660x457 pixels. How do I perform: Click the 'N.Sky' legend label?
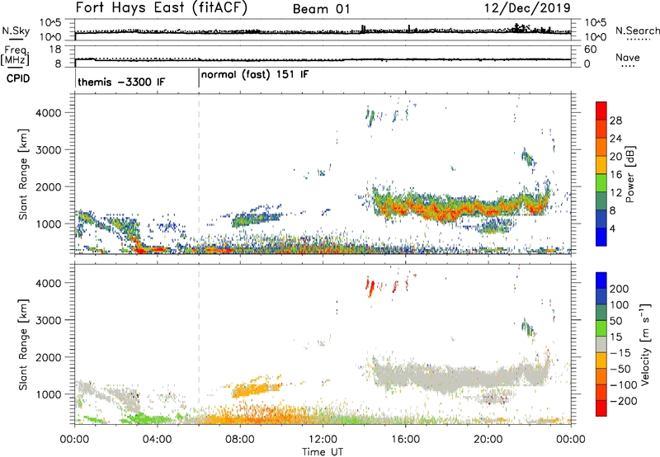point(16,31)
